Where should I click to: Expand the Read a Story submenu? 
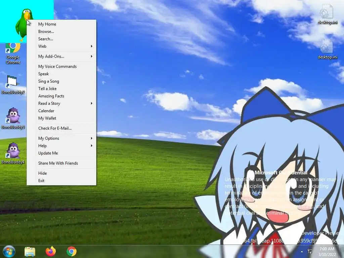click(x=61, y=103)
